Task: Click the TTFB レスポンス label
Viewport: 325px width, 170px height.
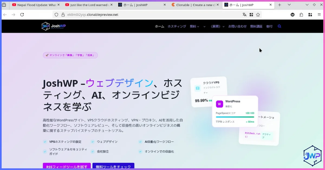Action: click(225, 122)
